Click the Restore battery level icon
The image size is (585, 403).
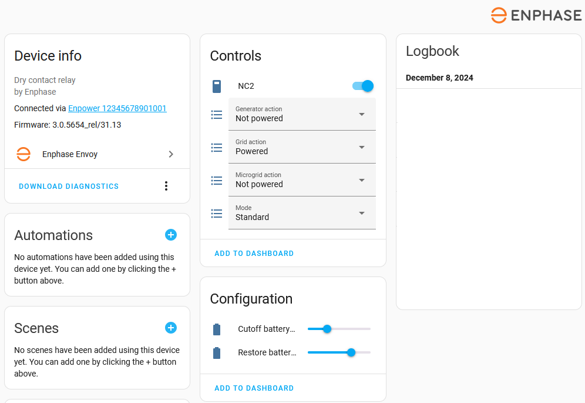pyautogui.click(x=217, y=353)
